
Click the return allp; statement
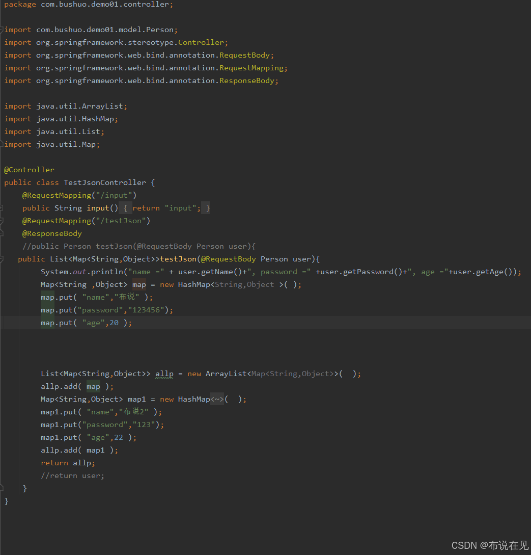(68, 463)
